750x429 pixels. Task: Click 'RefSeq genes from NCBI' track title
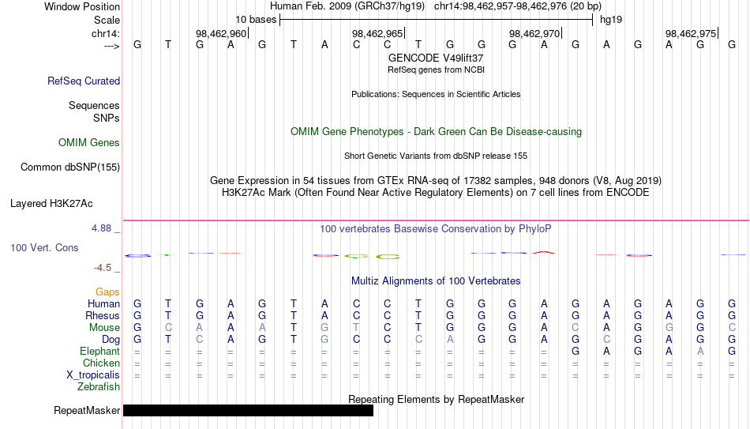click(x=436, y=70)
